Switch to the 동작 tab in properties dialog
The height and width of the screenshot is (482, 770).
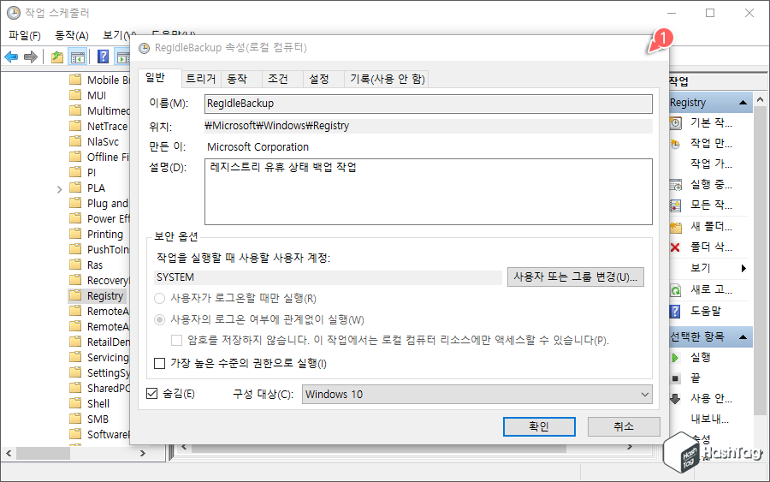pos(237,79)
